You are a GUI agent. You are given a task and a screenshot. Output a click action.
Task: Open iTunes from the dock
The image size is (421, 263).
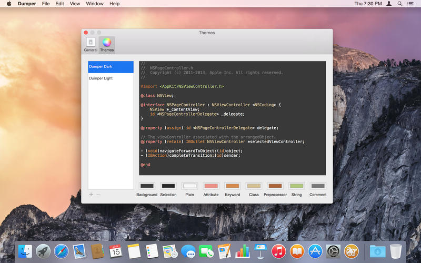(279, 251)
